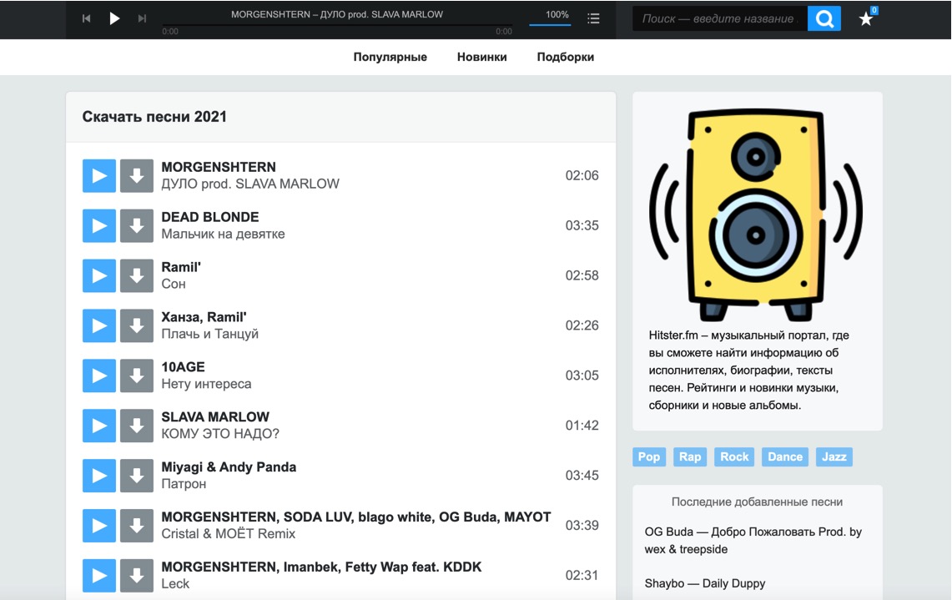Open DEAD BLONDE artist name
This screenshot has height=600, width=952.
tap(210, 217)
